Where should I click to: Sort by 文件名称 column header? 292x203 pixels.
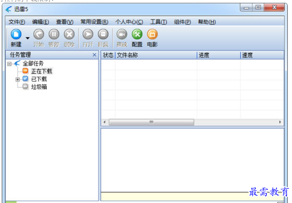coord(156,55)
